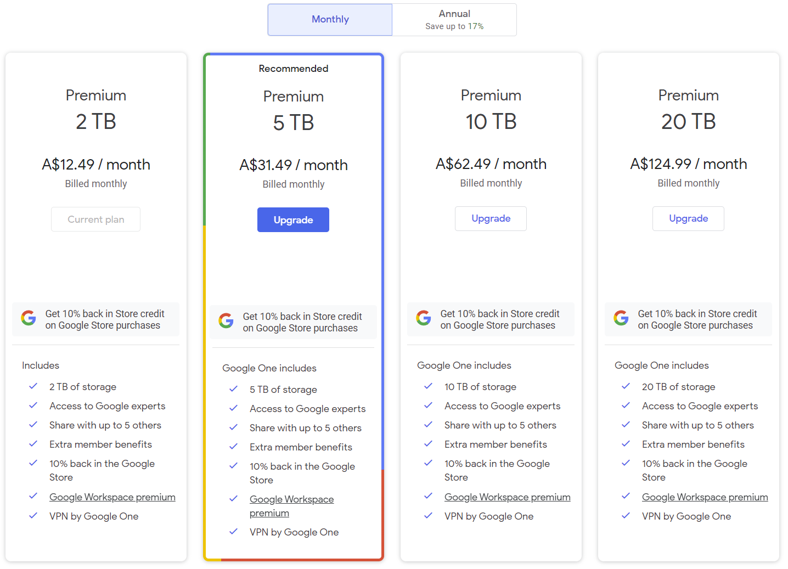Click the Recommended label on 5 TB card
This screenshot has width=788, height=569.
pyautogui.click(x=294, y=69)
